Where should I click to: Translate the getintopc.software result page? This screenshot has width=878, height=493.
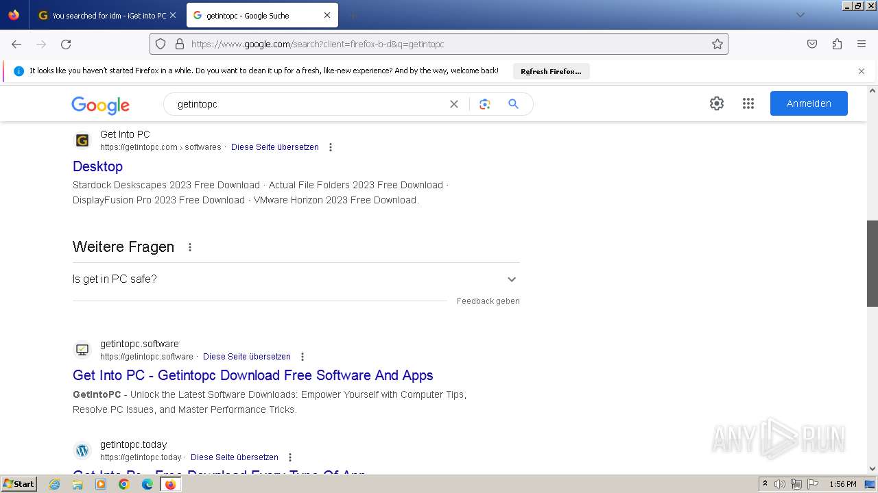247,357
